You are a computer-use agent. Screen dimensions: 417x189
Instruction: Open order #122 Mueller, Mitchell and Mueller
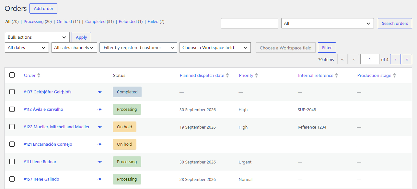(57, 127)
